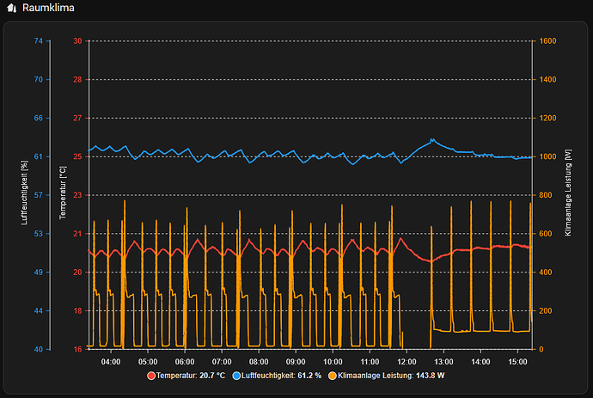The image size is (593, 398).
Task: Click the 10:00 time axis label
Action: pos(333,362)
